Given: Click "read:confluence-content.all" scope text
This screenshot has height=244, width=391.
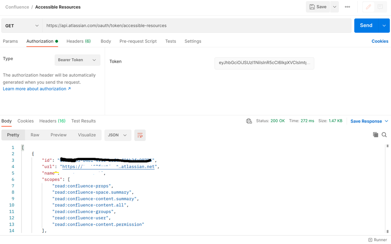Looking at the screenshot, I should coord(89,205).
